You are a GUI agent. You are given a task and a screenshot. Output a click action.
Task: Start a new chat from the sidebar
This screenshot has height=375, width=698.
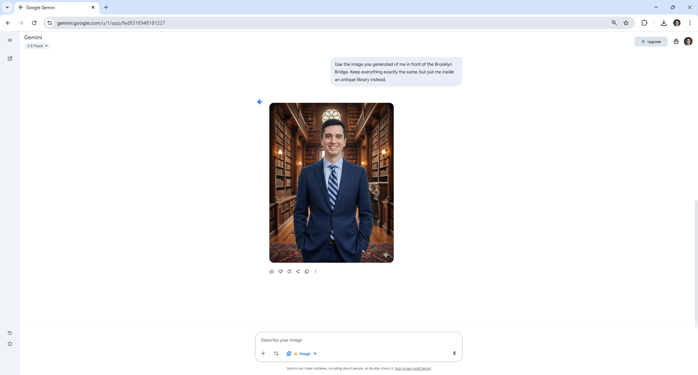tap(10, 59)
